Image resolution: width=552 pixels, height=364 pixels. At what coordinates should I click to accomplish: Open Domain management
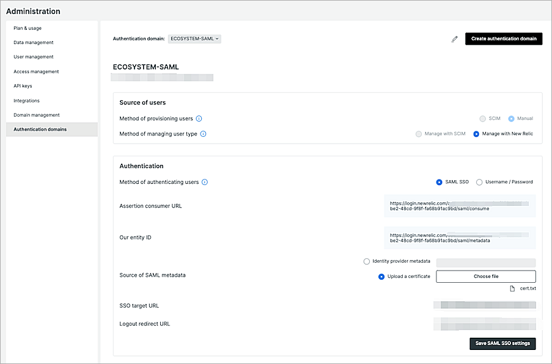35,115
